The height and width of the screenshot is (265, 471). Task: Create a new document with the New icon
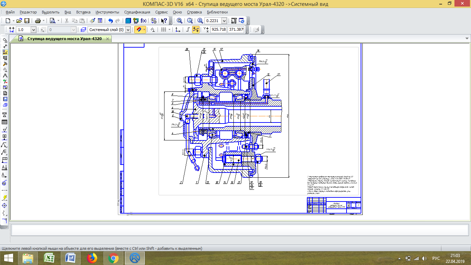(x=8, y=21)
